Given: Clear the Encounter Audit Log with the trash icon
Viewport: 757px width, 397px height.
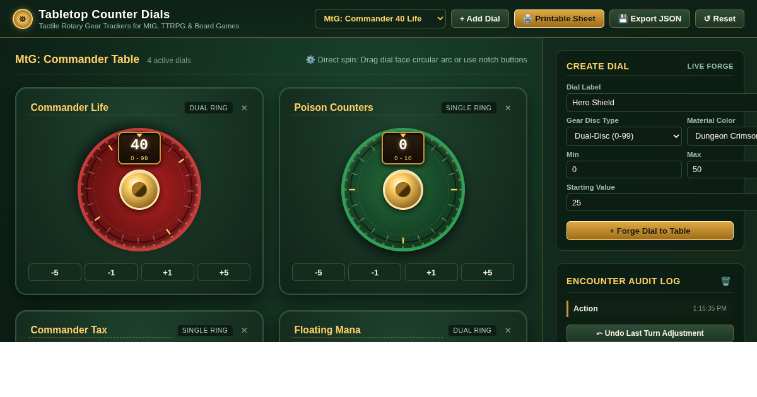Looking at the screenshot, I should [725, 281].
